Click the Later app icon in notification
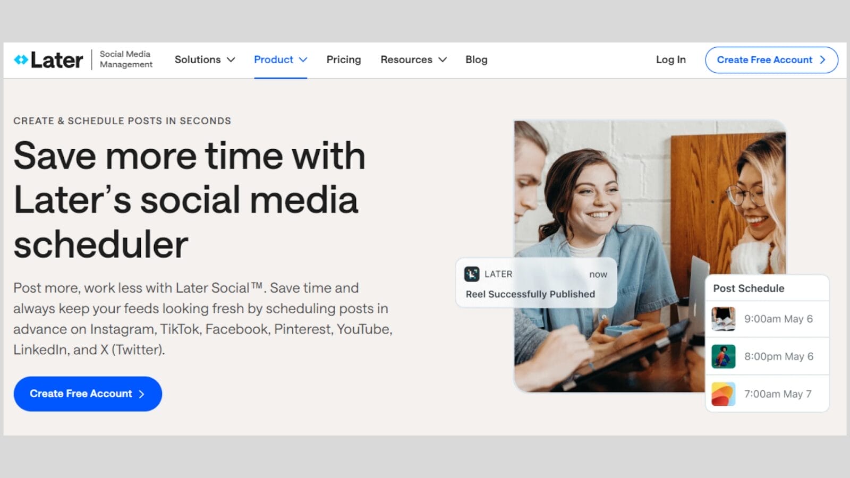 coord(472,274)
